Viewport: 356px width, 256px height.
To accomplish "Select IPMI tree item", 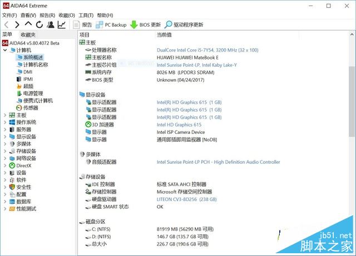I will (28, 79).
